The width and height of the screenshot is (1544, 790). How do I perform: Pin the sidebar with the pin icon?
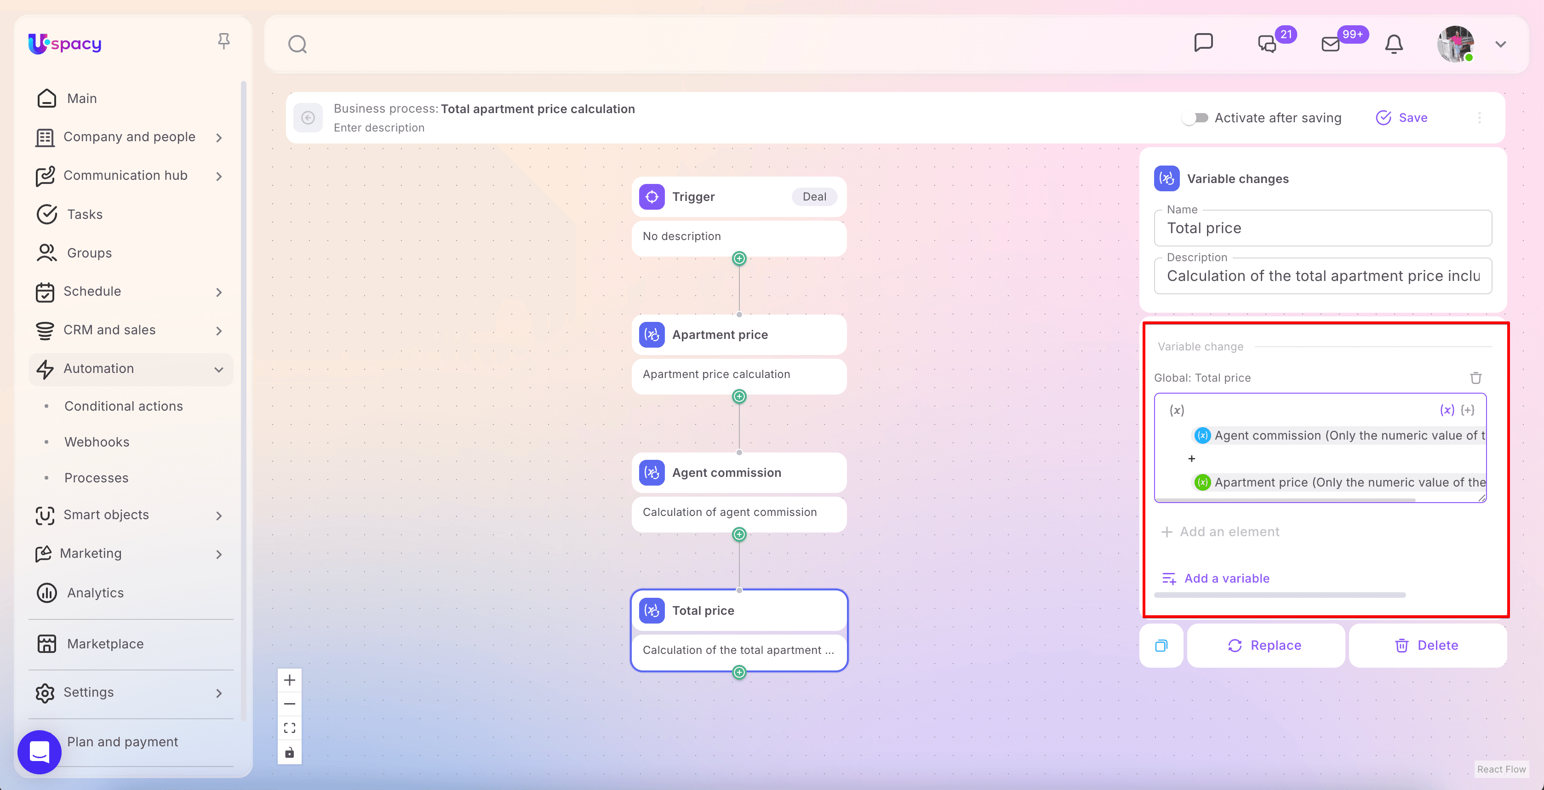tap(223, 41)
